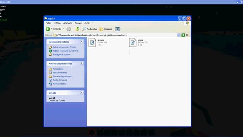Image resolution: width=243 pixels, height=137 pixels.
Task: Click the grayed forward navigation arrow
Action: (x=68, y=29)
